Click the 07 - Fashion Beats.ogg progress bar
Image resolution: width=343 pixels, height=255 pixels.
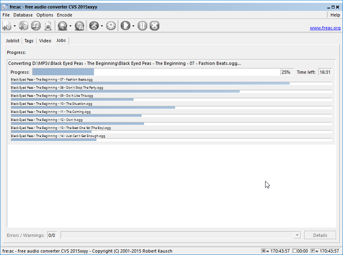click(x=171, y=83)
